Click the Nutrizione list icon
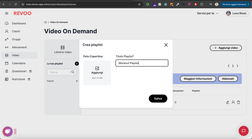 tap(7, 79)
